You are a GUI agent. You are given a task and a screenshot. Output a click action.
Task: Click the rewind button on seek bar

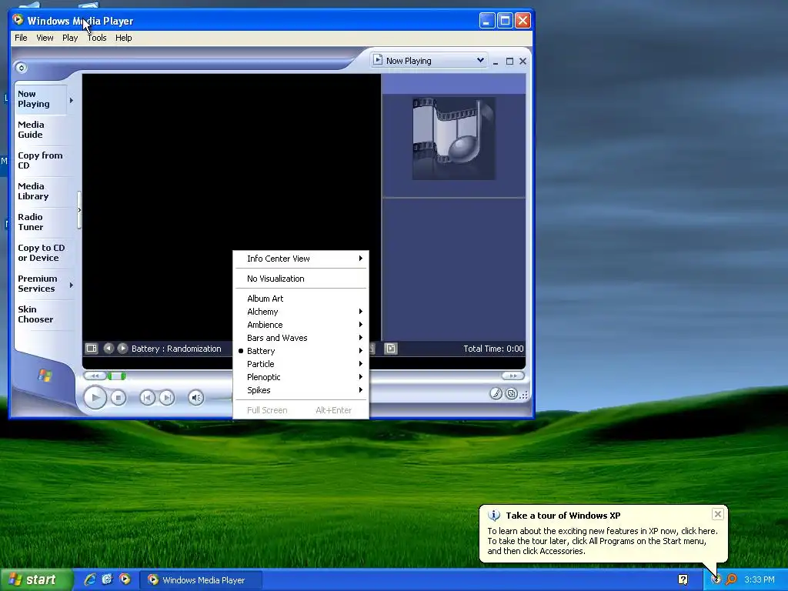click(x=95, y=376)
